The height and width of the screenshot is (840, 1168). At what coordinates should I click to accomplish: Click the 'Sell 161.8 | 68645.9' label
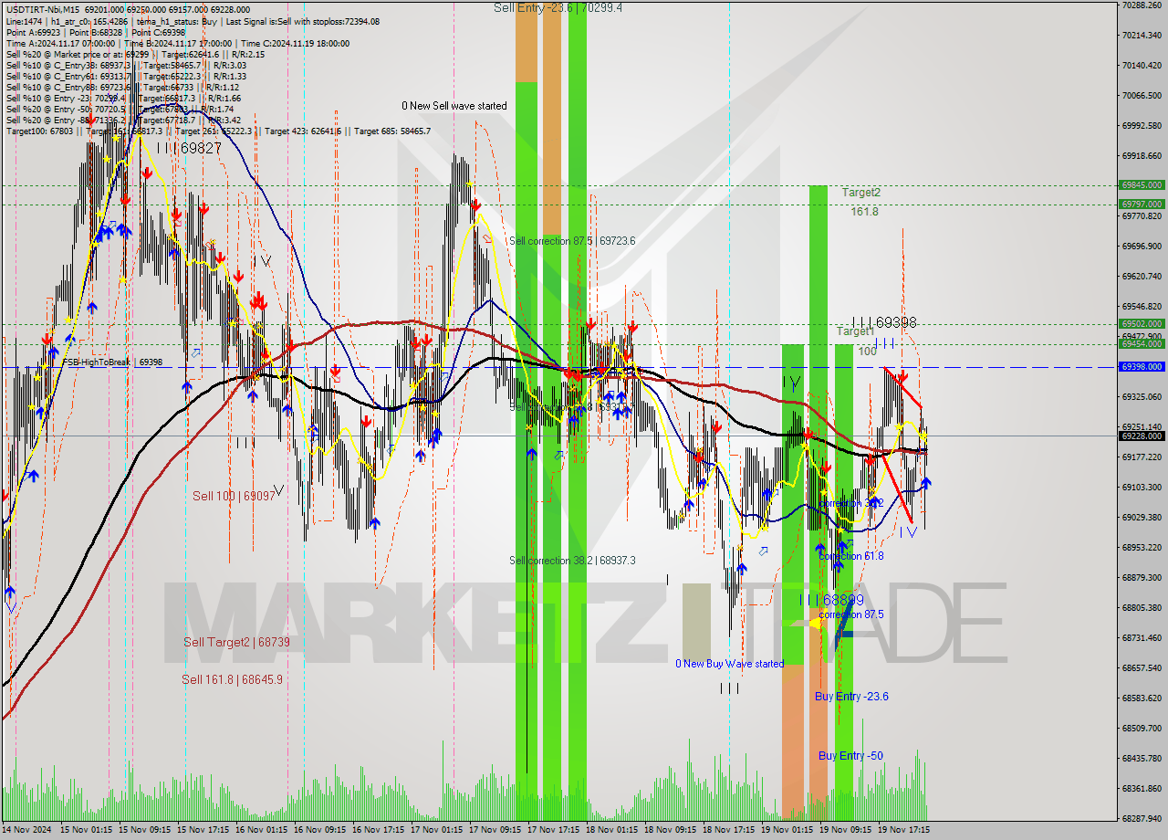pos(232,679)
